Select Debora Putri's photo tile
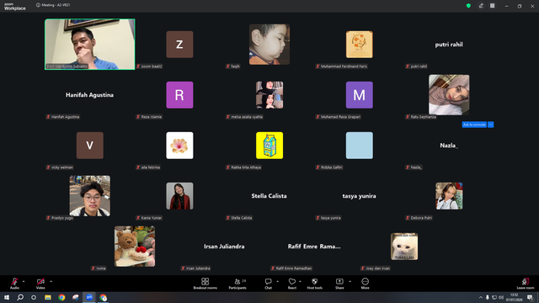This screenshot has height=303, width=539. [449, 196]
